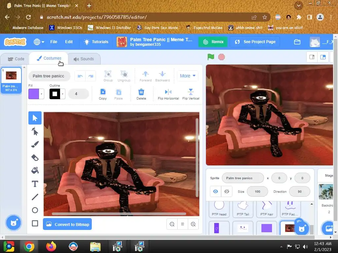The image size is (338, 253).
Task: Select the PTP head sprite
Action: pos(219,209)
